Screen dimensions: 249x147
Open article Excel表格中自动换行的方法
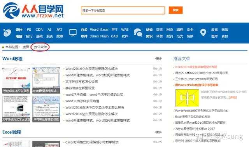click(193, 117)
